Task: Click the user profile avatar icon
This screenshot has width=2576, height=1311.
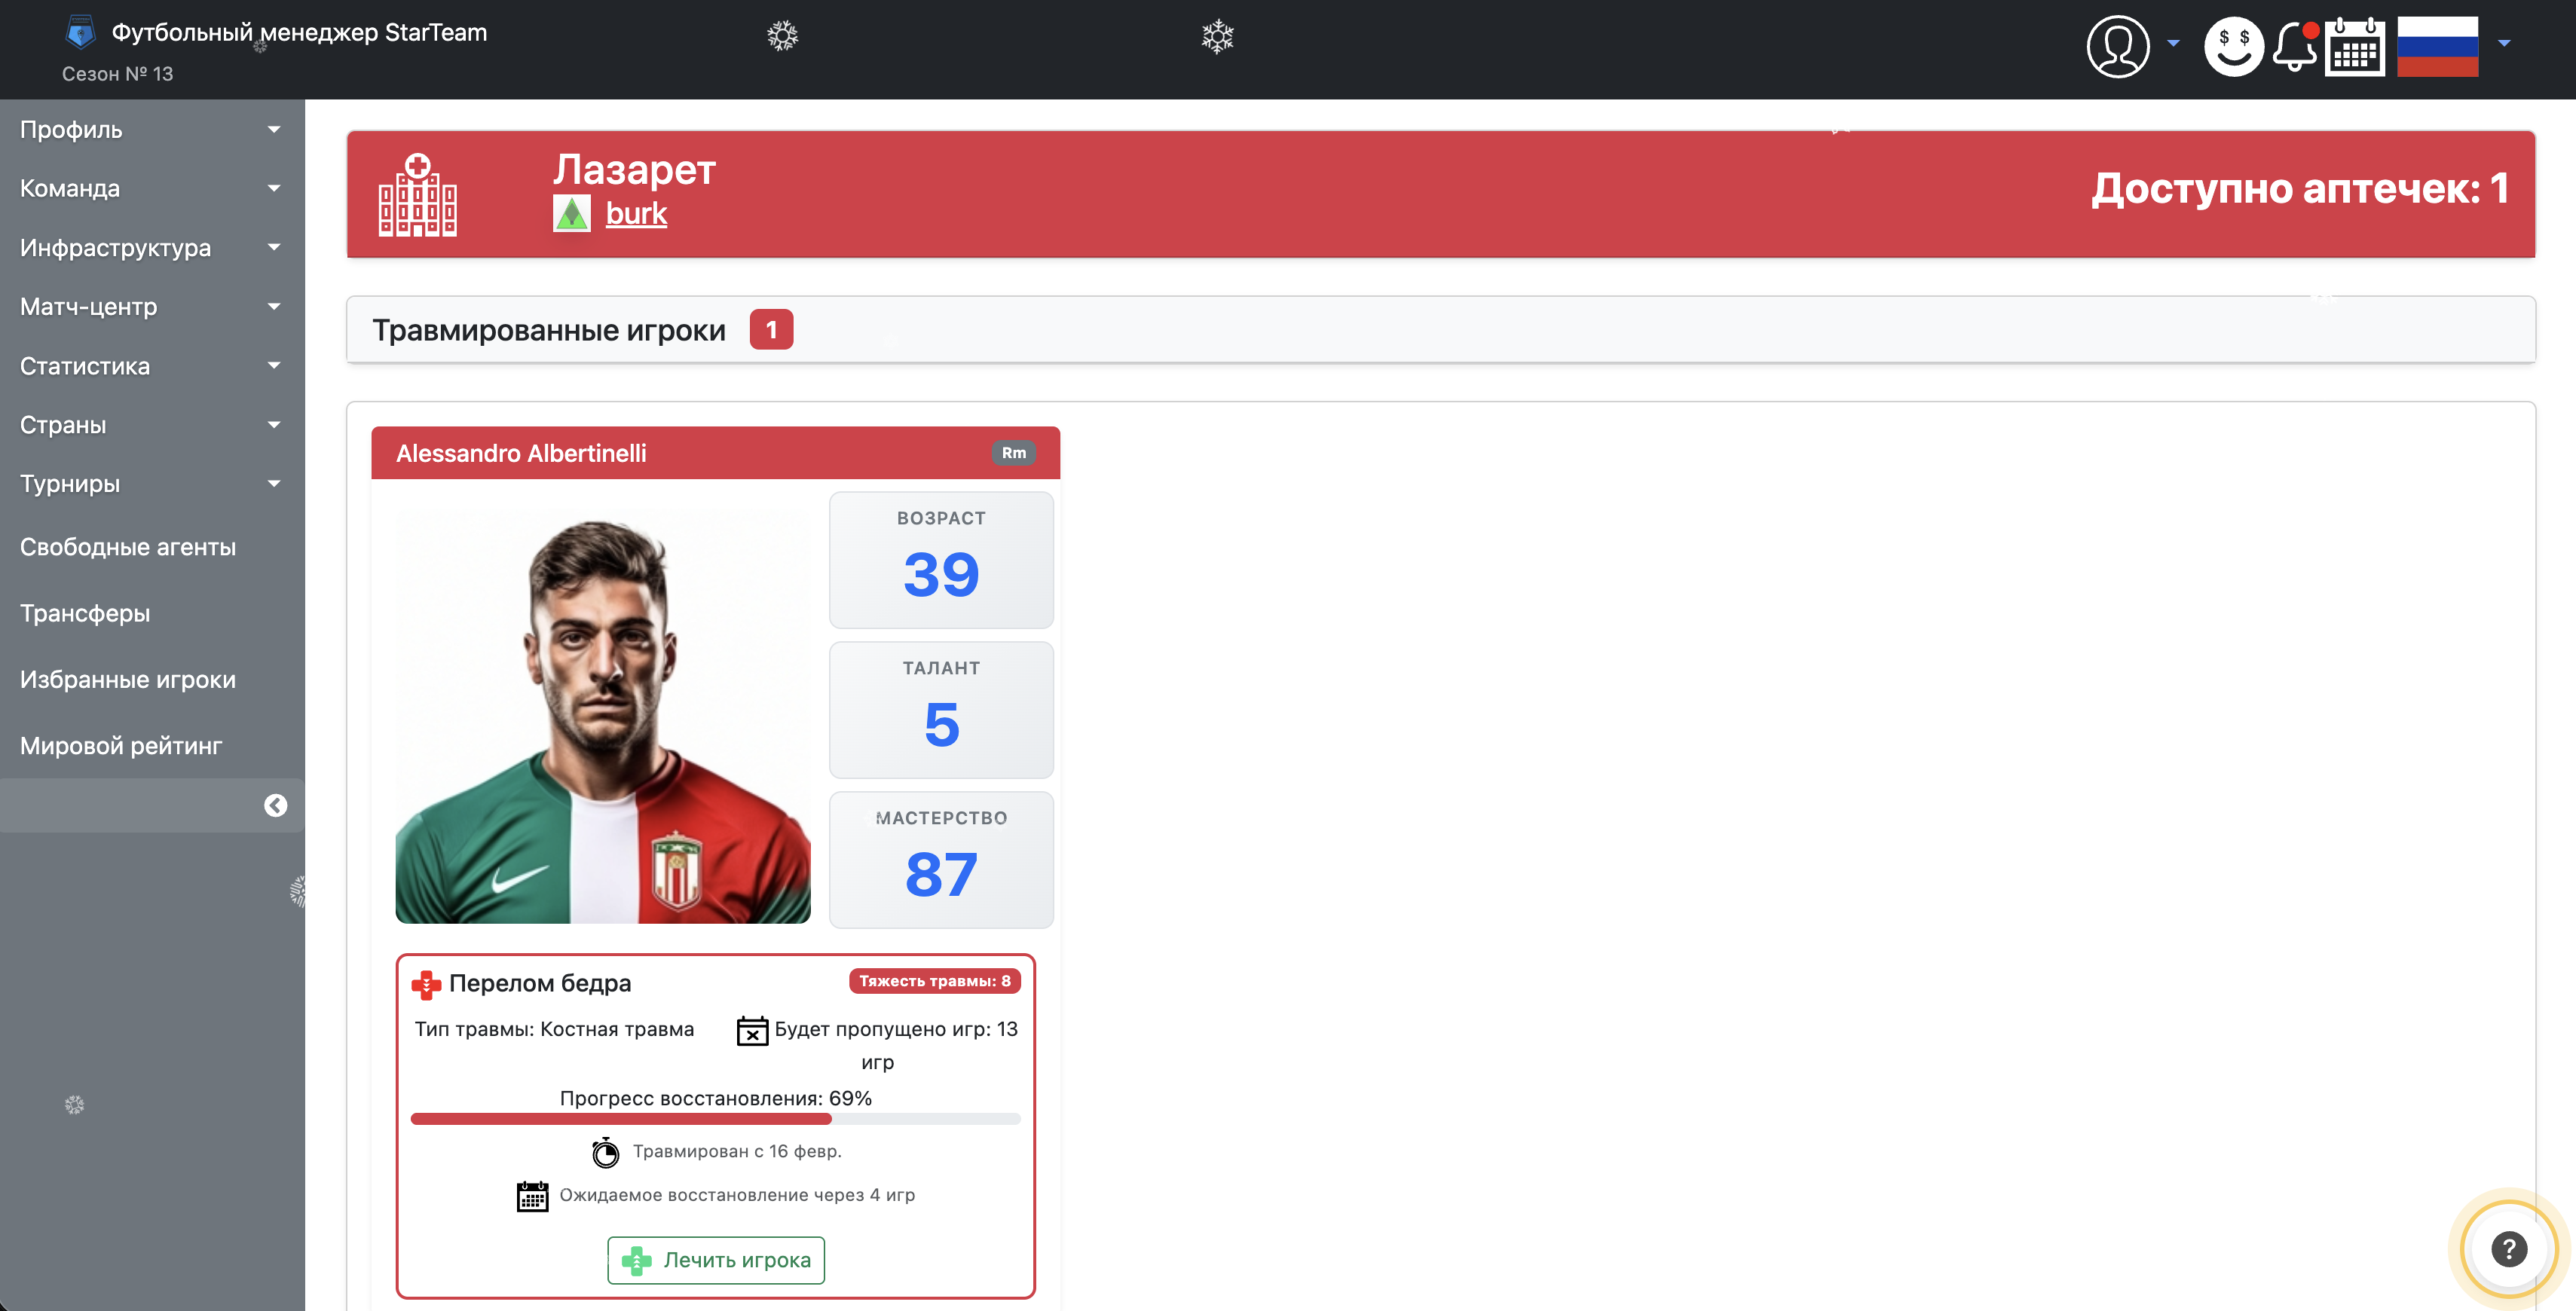Action: [x=2117, y=45]
